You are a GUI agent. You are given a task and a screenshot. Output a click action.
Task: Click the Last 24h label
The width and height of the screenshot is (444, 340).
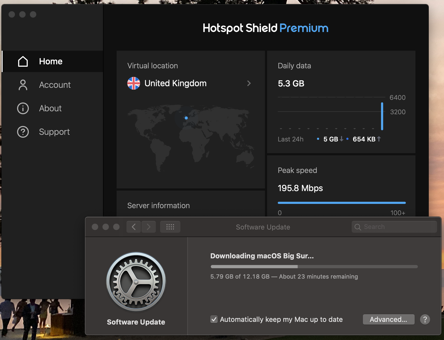point(291,139)
